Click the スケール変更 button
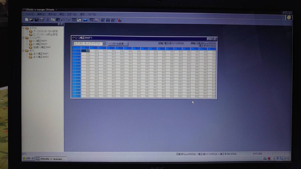Screen dimensions: 301x169 click(x=118, y=44)
